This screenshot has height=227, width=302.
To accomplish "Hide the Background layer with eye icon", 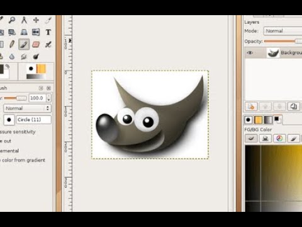I will pyautogui.click(x=250, y=53).
